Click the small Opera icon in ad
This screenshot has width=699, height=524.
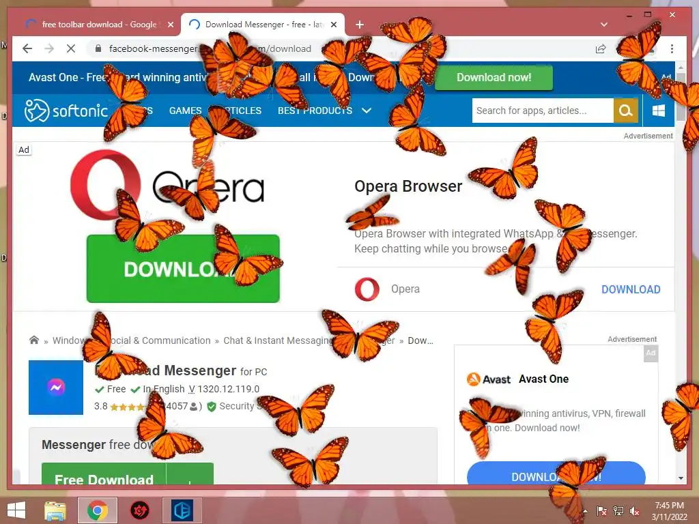(x=367, y=289)
